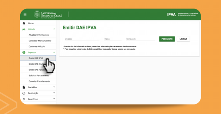Click the LIMPAR button
The height and width of the screenshot is (114, 221).
tap(183, 39)
